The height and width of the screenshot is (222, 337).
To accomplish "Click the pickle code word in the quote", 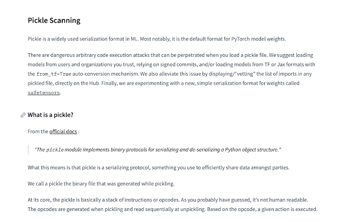I will pyautogui.click(x=55, y=149).
